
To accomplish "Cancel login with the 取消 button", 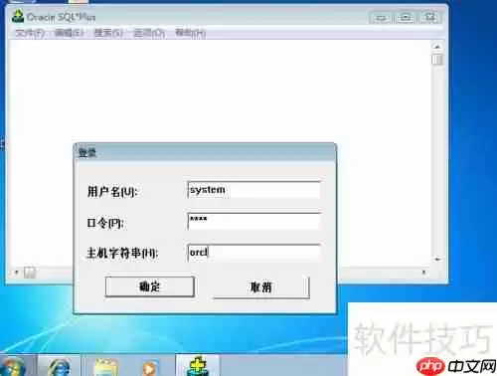I will [261, 287].
